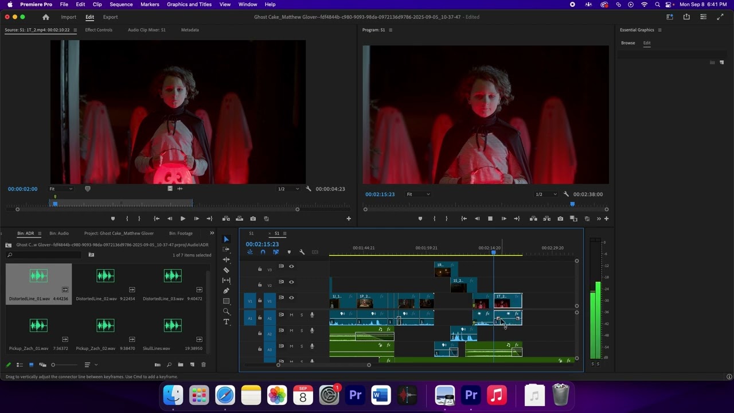Click the Find magnifier icon in bin
Viewport: 734px width, 413px height.
point(169,365)
